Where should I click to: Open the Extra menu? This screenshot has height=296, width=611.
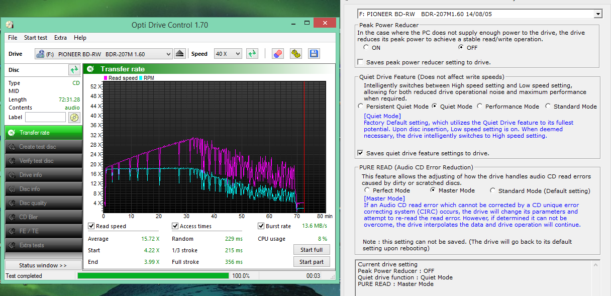pyautogui.click(x=60, y=38)
